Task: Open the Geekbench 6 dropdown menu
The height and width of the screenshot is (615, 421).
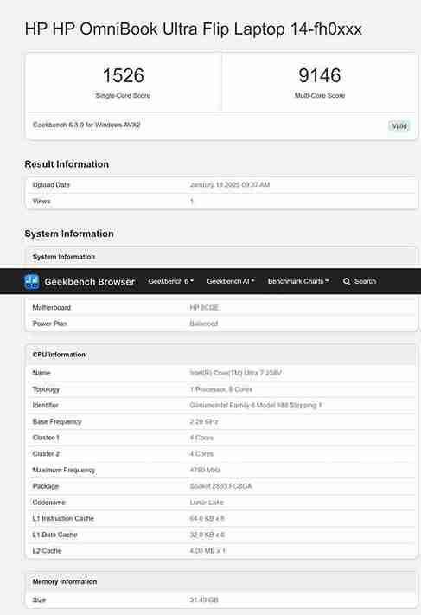Action: pyautogui.click(x=171, y=281)
